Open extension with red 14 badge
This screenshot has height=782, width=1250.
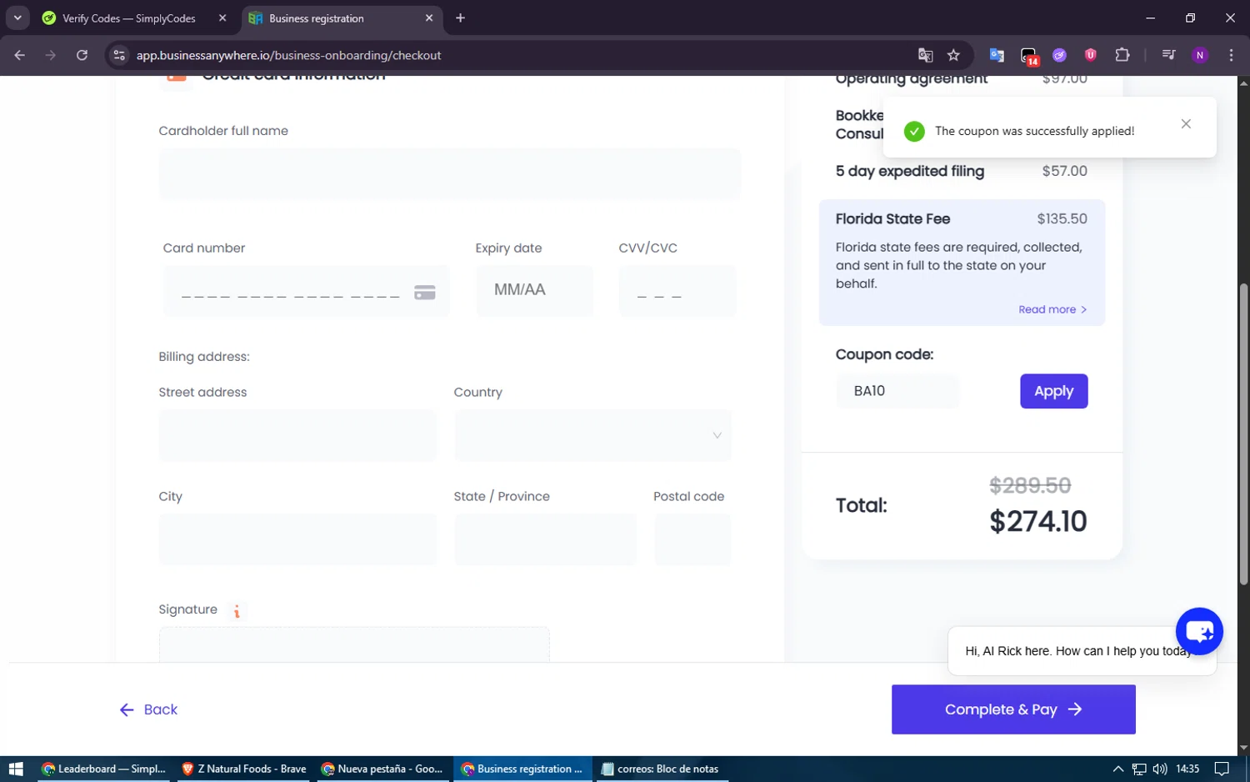coord(1029,56)
